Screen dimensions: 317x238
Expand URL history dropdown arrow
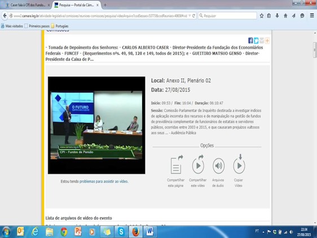pyautogui.click(x=190, y=16)
